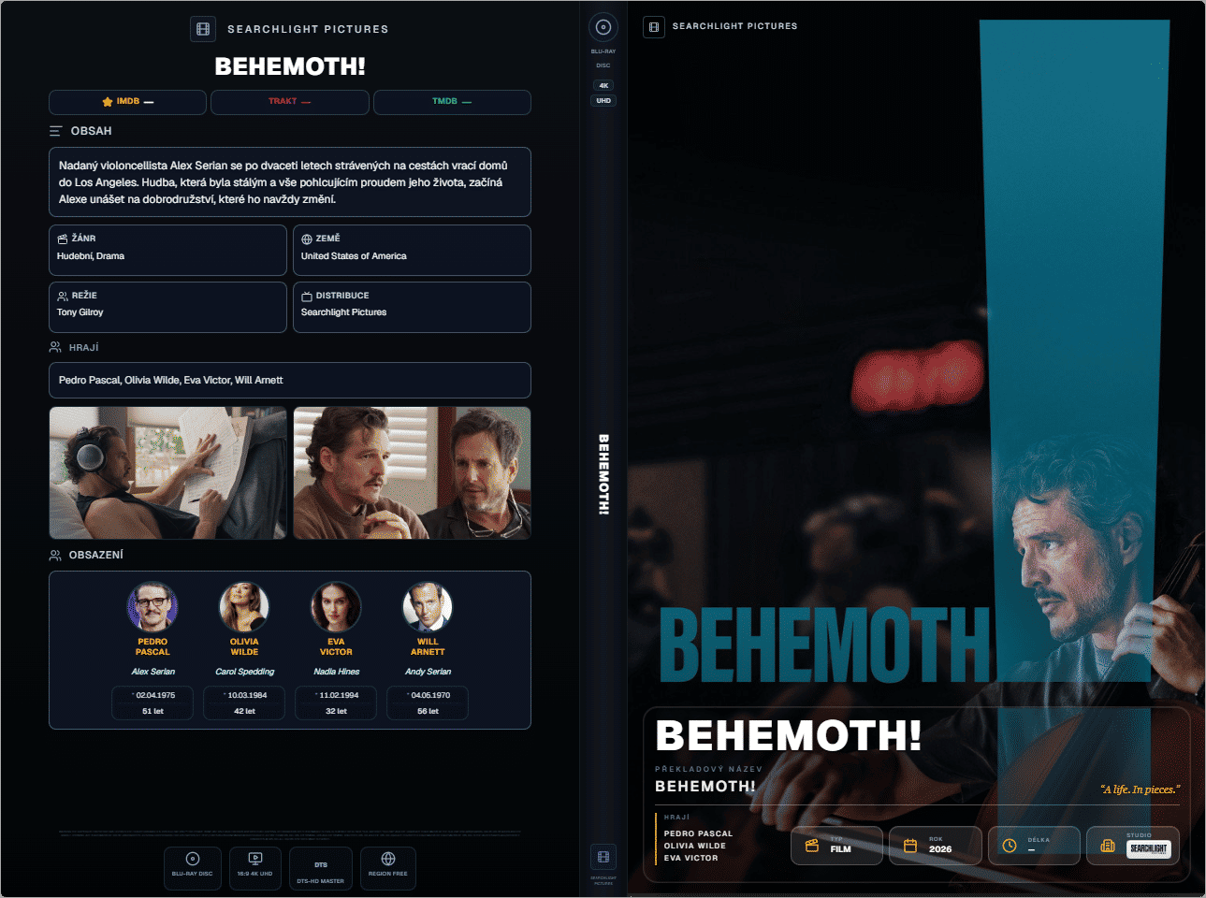Click Eva Victor's cast portrait
The image size is (1206, 898).
point(336,607)
